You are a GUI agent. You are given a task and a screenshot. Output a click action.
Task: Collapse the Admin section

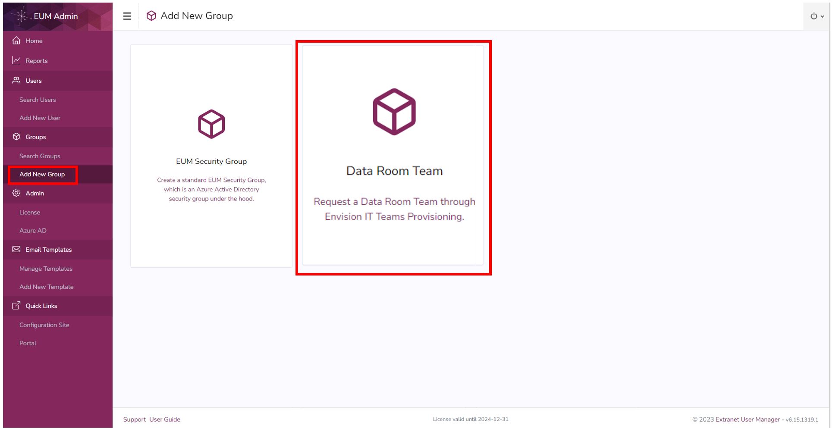point(58,193)
